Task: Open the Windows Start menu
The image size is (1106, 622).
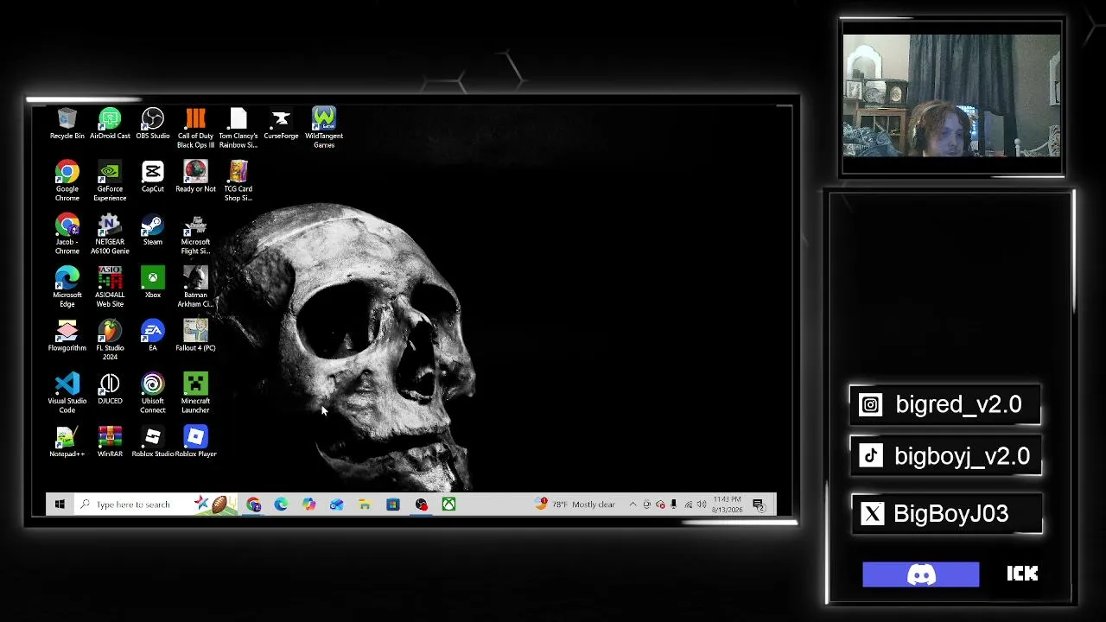Action: [59, 505]
